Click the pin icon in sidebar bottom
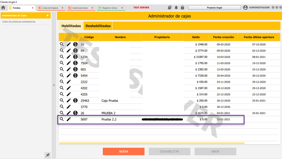The image size is (282, 159). (x=47, y=155)
